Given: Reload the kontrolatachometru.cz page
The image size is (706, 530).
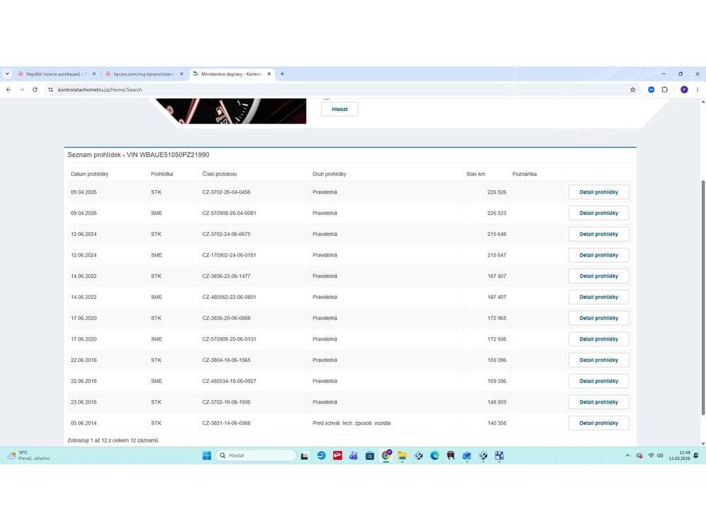Looking at the screenshot, I should pyautogui.click(x=35, y=90).
